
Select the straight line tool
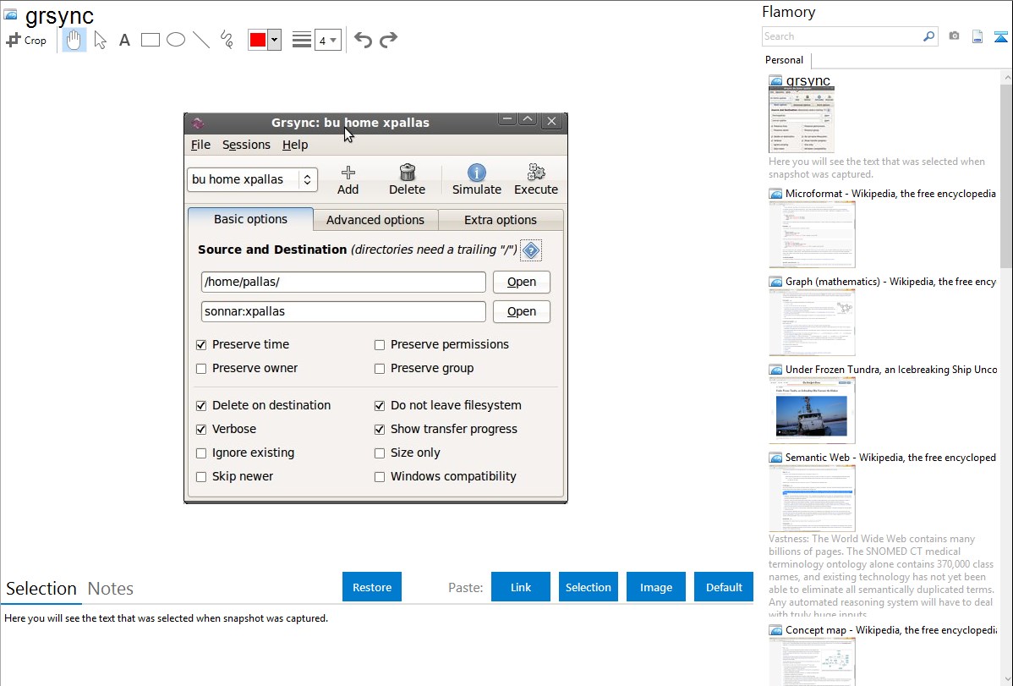tap(201, 40)
